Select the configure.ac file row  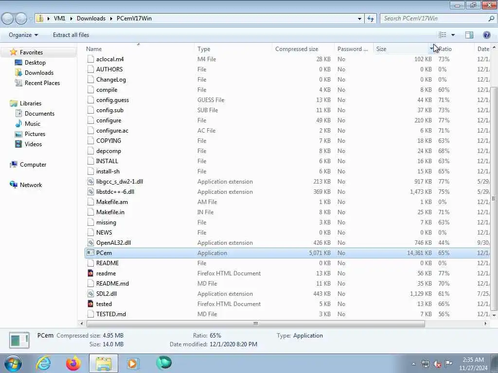(x=287, y=130)
